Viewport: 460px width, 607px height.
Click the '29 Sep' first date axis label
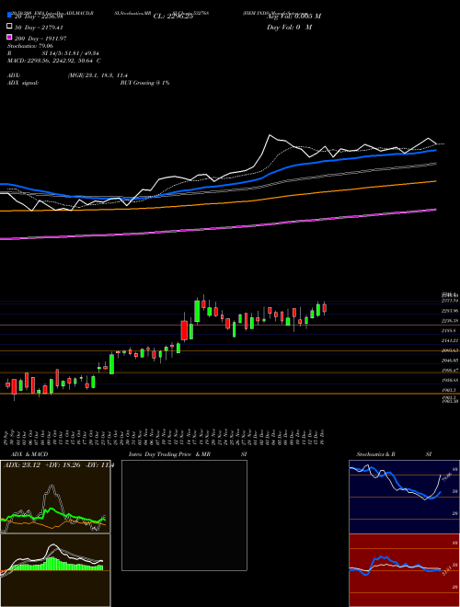(x=7, y=436)
